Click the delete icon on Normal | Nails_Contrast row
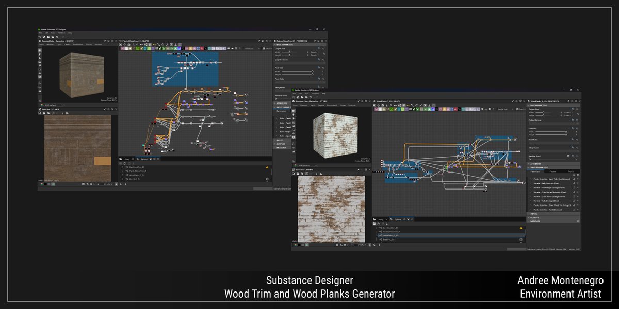The width and height of the screenshot is (619, 309). click(578, 183)
